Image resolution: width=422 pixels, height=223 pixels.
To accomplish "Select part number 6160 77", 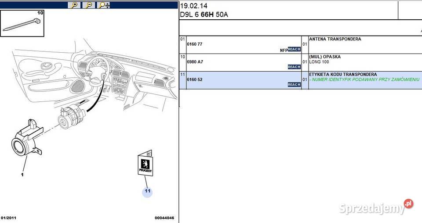I will tap(195, 44).
